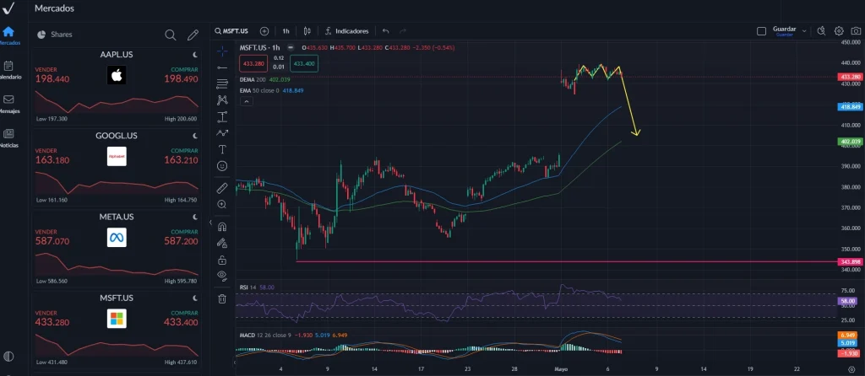Delete drawings with trash icon
This screenshot has width=865, height=376.
click(x=222, y=299)
